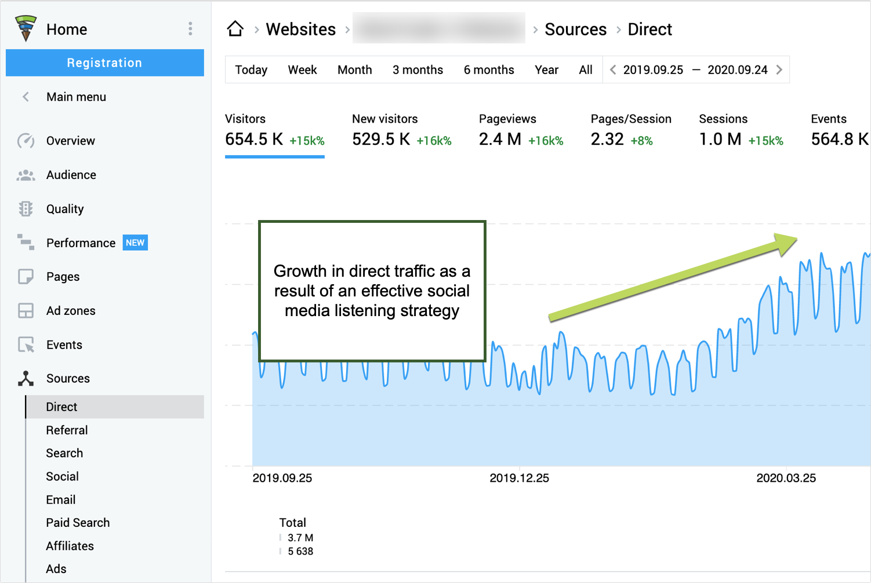Click the Quality traffic light icon
This screenshot has height=583, width=871.
[26, 209]
